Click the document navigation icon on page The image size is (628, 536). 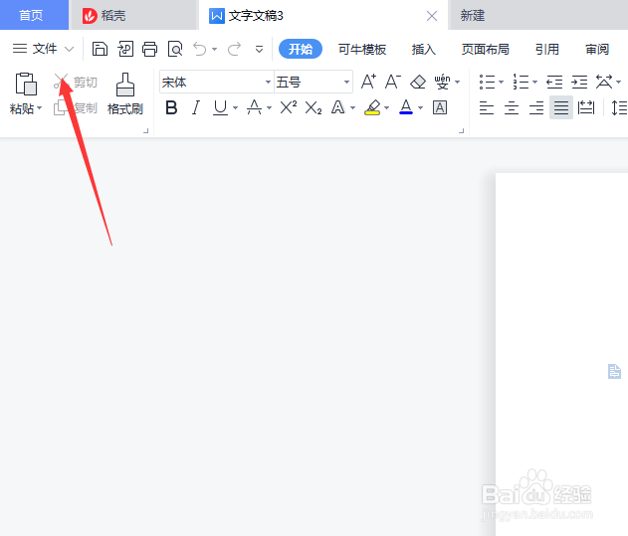click(x=614, y=372)
